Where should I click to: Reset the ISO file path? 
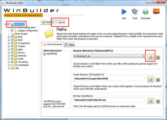158,101
